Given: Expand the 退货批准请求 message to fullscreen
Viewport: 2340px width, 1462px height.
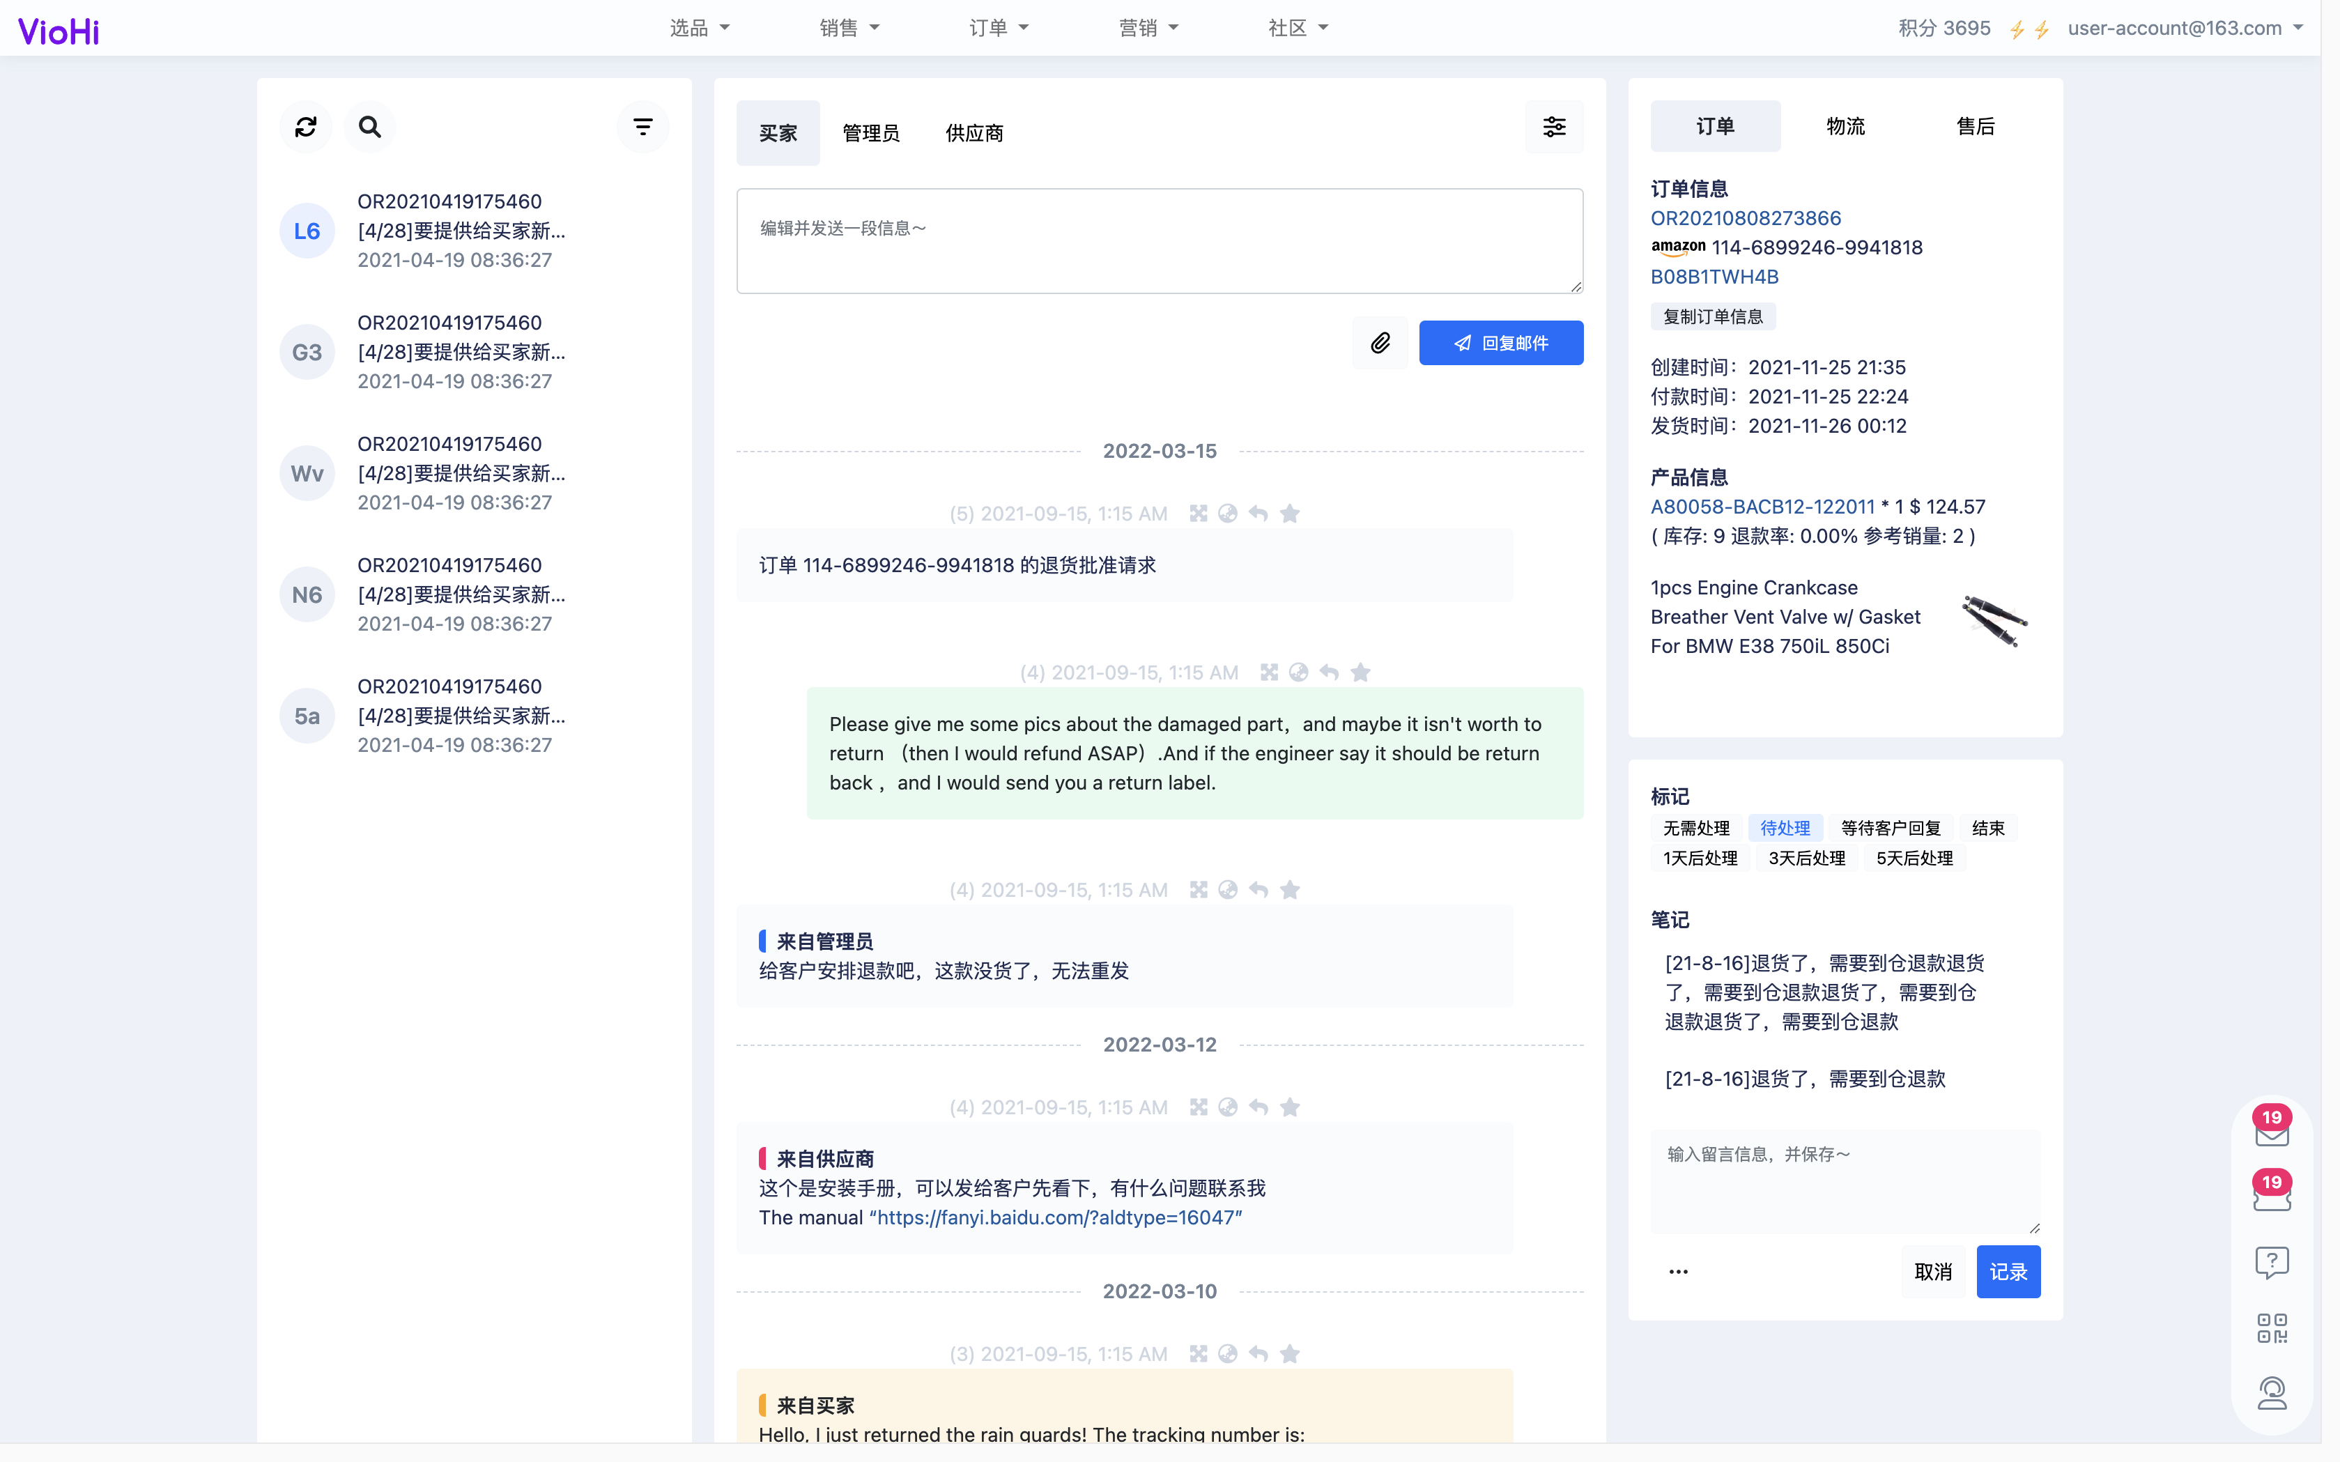Looking at the screenshot, I should (x=1198, y=514).
